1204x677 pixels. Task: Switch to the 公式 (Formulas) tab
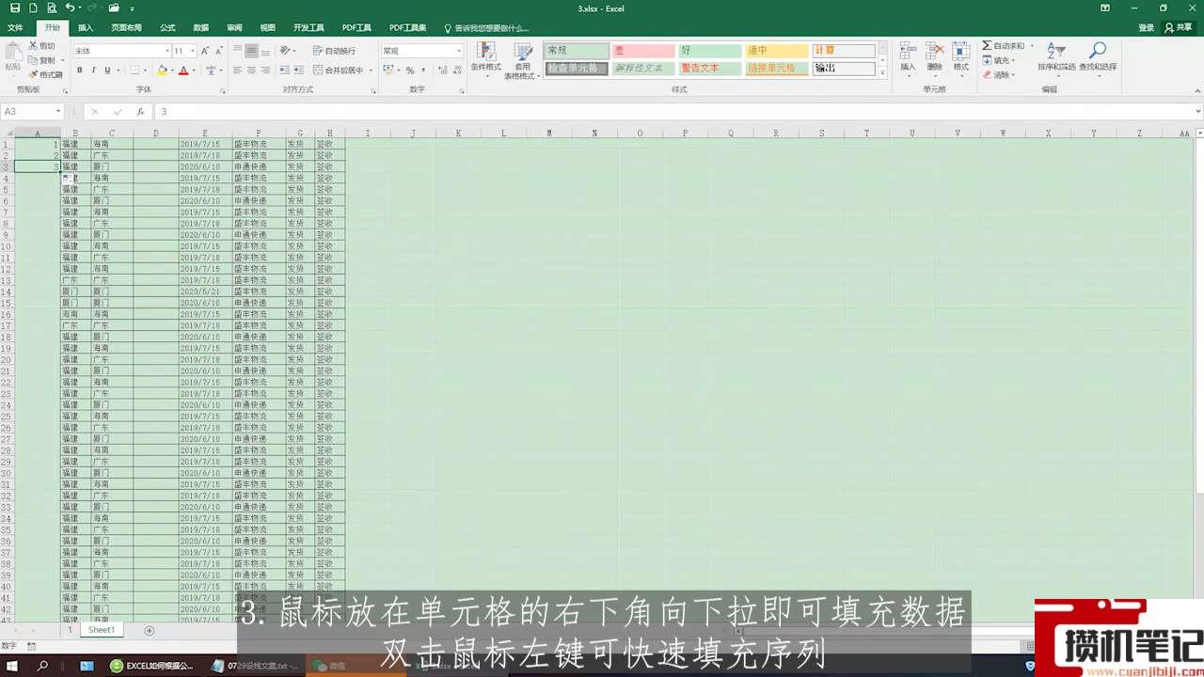[168, 28]
